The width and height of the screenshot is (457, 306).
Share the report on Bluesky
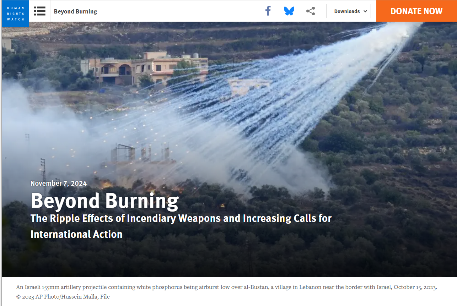tap(289, 11)
